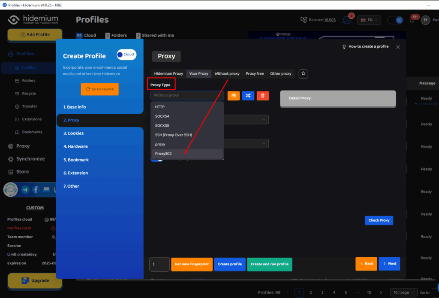Open email support icon
Screen dimensions: 439x298
46,189
